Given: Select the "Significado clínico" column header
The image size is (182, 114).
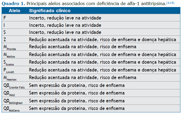Looking at the screenshot, I should point(50,11).
